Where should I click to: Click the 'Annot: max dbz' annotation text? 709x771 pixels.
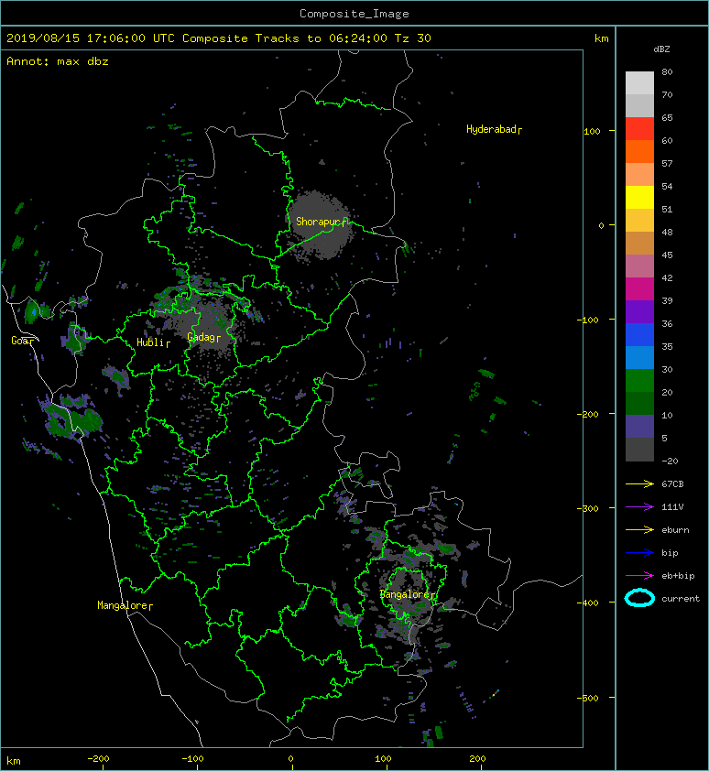coord(58,61)
